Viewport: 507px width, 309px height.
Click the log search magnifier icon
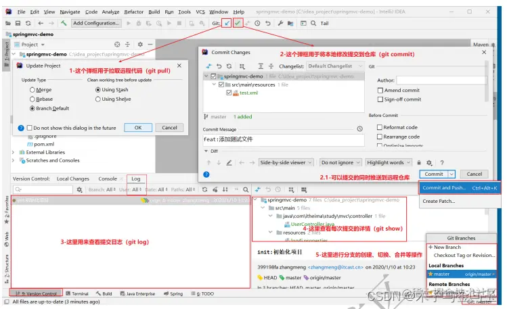(246, 189)
